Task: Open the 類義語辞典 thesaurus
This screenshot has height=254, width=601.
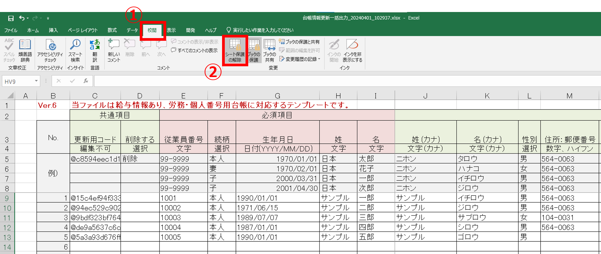Action: click(x=25, y=50)
